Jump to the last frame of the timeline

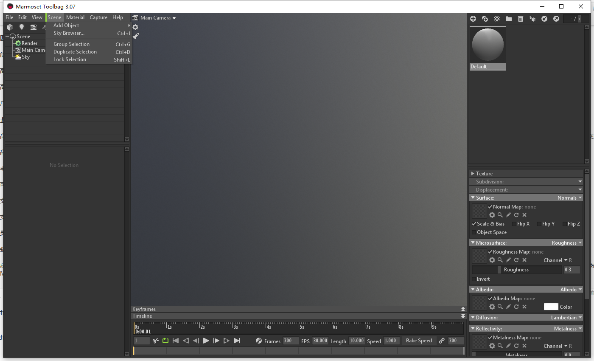237,341
